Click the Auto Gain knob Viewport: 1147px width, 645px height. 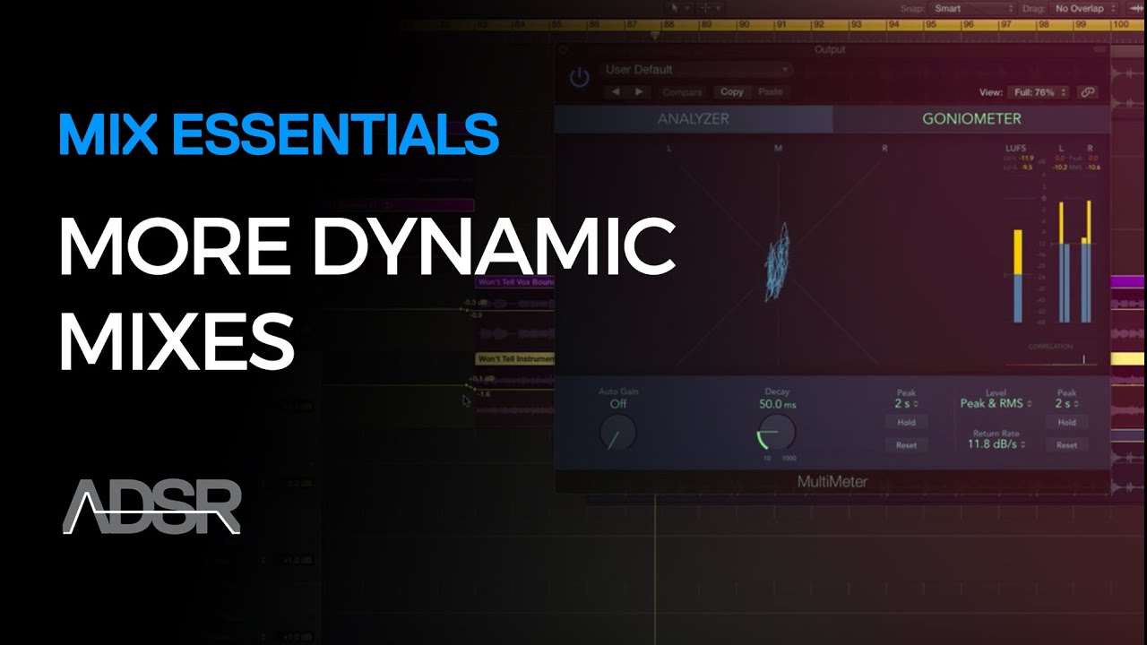pyautogui.click(x=617, y=434)
